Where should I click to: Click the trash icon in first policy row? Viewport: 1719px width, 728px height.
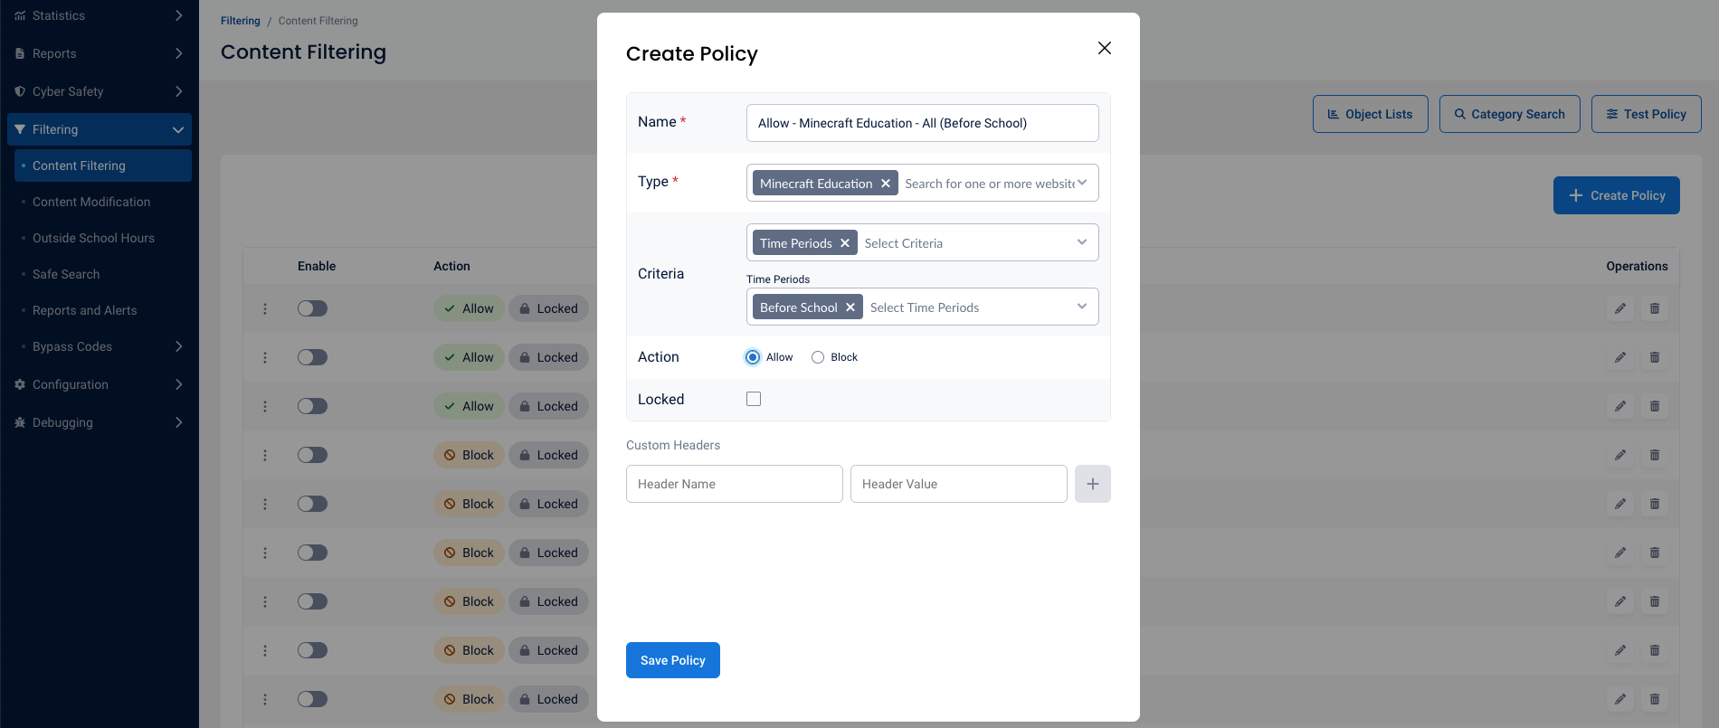1655,308
